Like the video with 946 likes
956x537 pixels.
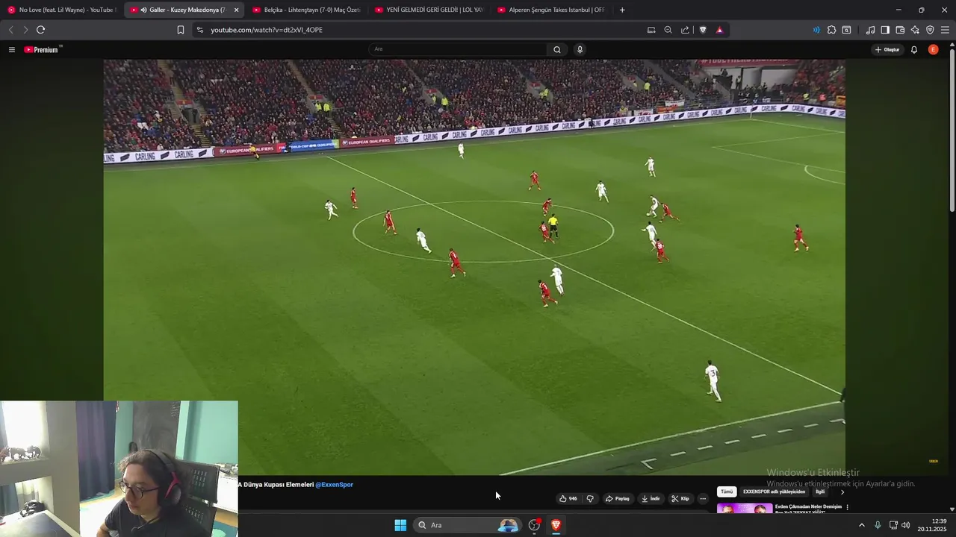[x=568, y=498]
